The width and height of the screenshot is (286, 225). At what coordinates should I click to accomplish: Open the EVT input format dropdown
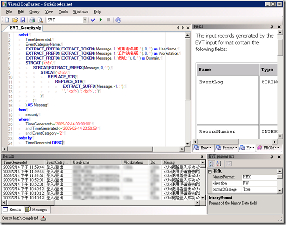[85, 20]
